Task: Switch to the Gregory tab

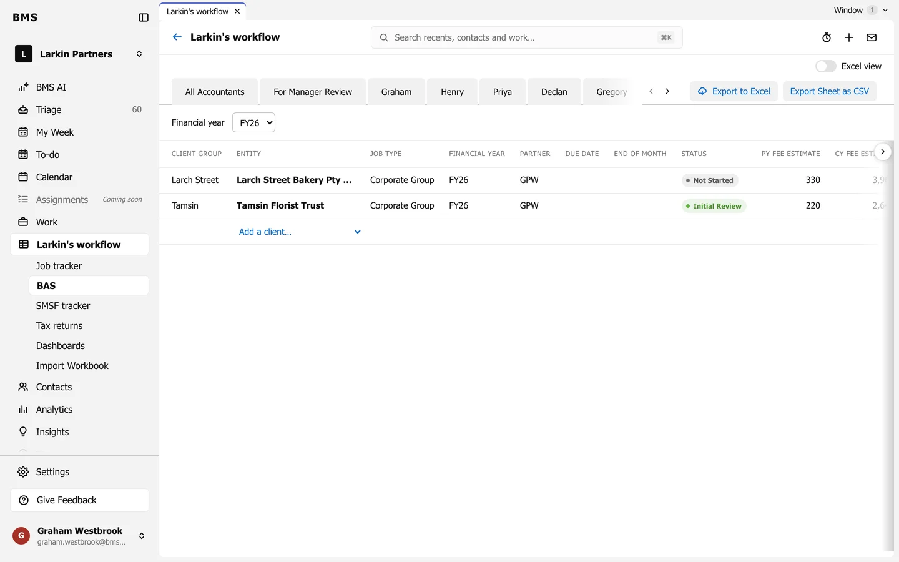Action: pyautogui.click(x=612, y=92)
